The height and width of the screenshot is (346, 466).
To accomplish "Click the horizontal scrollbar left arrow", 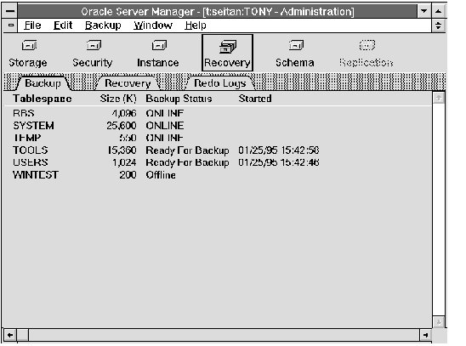I will tap(10, 335).
